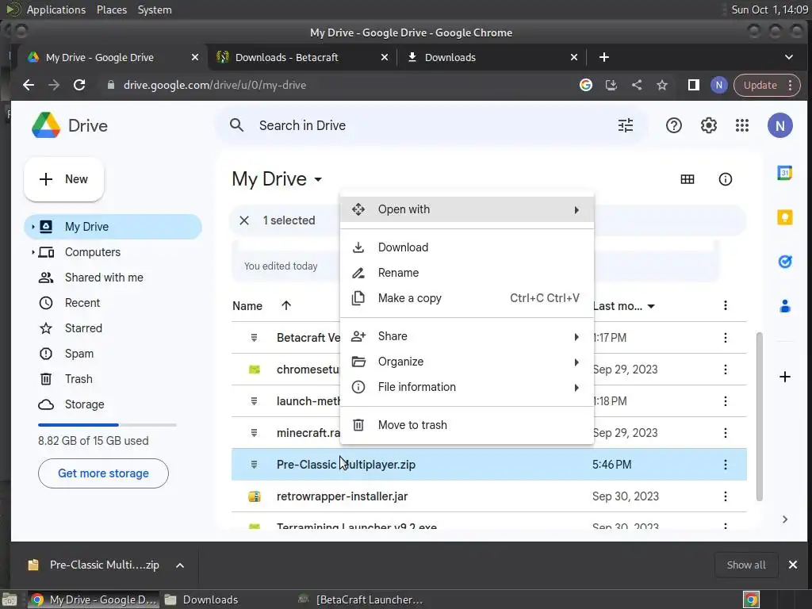Viewport: 812px width, 609px height.
Task: Open more actions for Betacraft row
Action: tap(725, 338)
